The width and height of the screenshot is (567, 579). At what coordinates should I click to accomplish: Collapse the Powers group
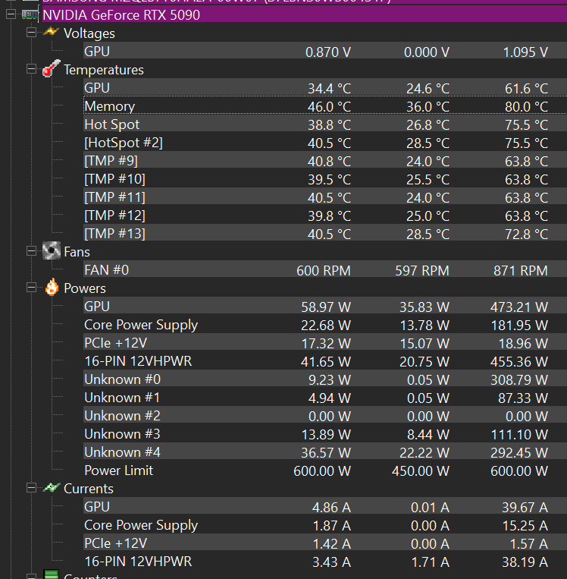click(x=31, y=288)
